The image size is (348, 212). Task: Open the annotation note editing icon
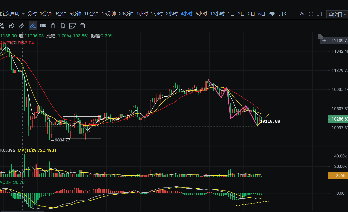coord(73,26)
